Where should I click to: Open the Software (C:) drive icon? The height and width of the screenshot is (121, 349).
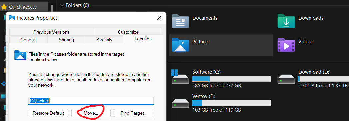180,77
